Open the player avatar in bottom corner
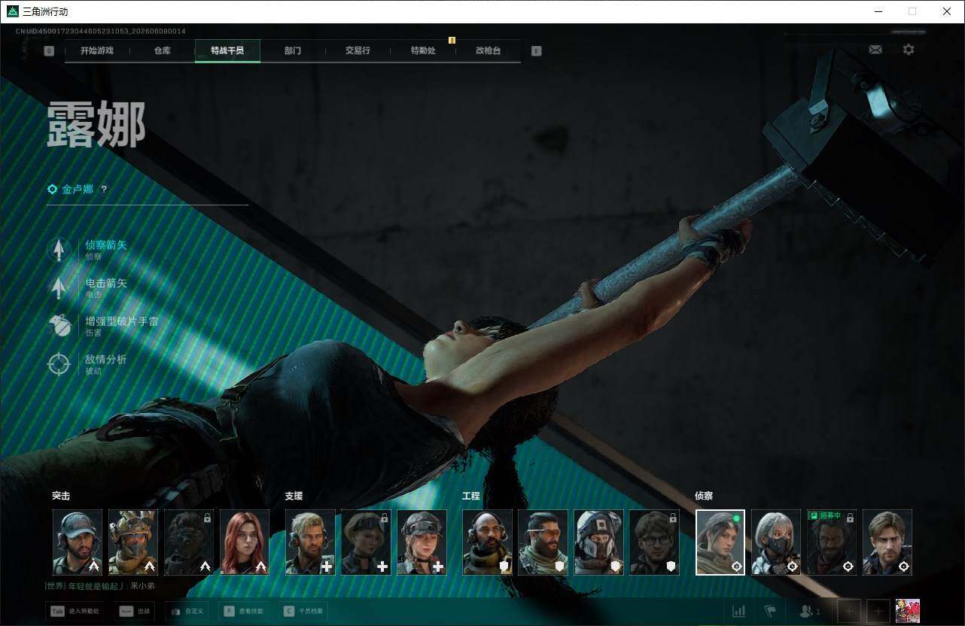The width and height of the screenshot is (965, 626). pos(908,611)
